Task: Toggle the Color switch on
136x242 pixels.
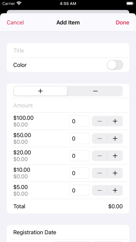Action: pos(115,65)
